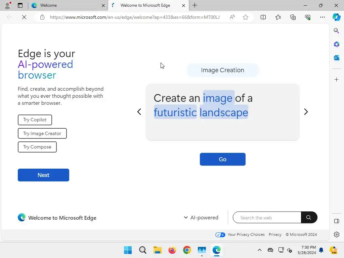Expand the AI-powered section dropdown
This screenshot has width=344, height=258.
[201, 218]
